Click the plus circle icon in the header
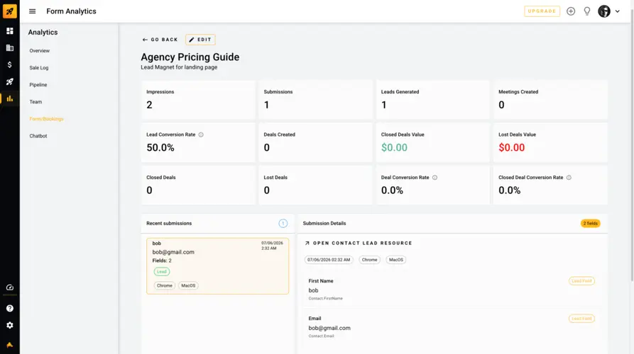The height and width of the screenshot is (354, 634). (571, 11)
